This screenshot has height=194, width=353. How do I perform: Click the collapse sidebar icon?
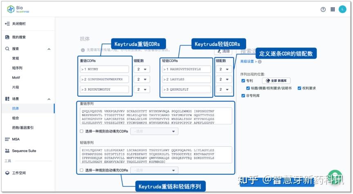7,24
